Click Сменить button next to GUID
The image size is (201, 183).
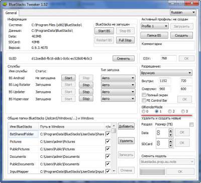(124, 58)
